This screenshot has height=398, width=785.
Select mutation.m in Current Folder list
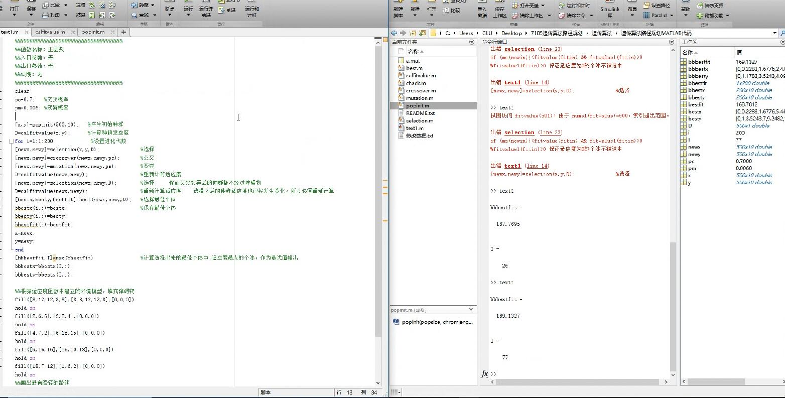point(420,98)
